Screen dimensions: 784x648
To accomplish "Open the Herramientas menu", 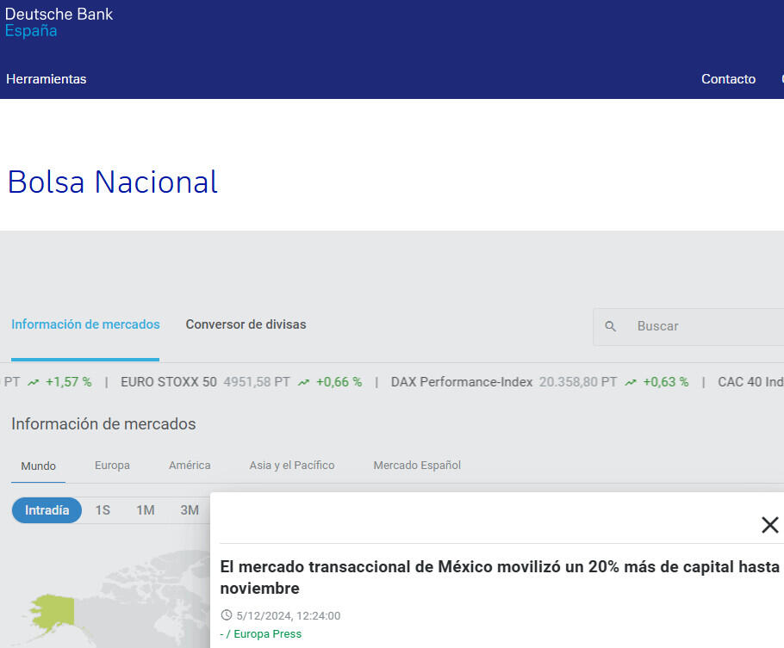I will point(47,79).
